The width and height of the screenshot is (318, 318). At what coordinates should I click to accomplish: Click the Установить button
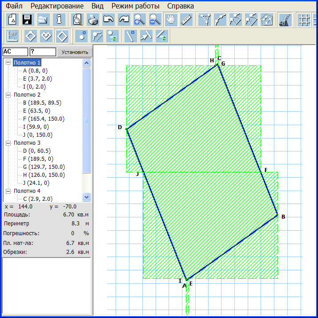[75, 52]
